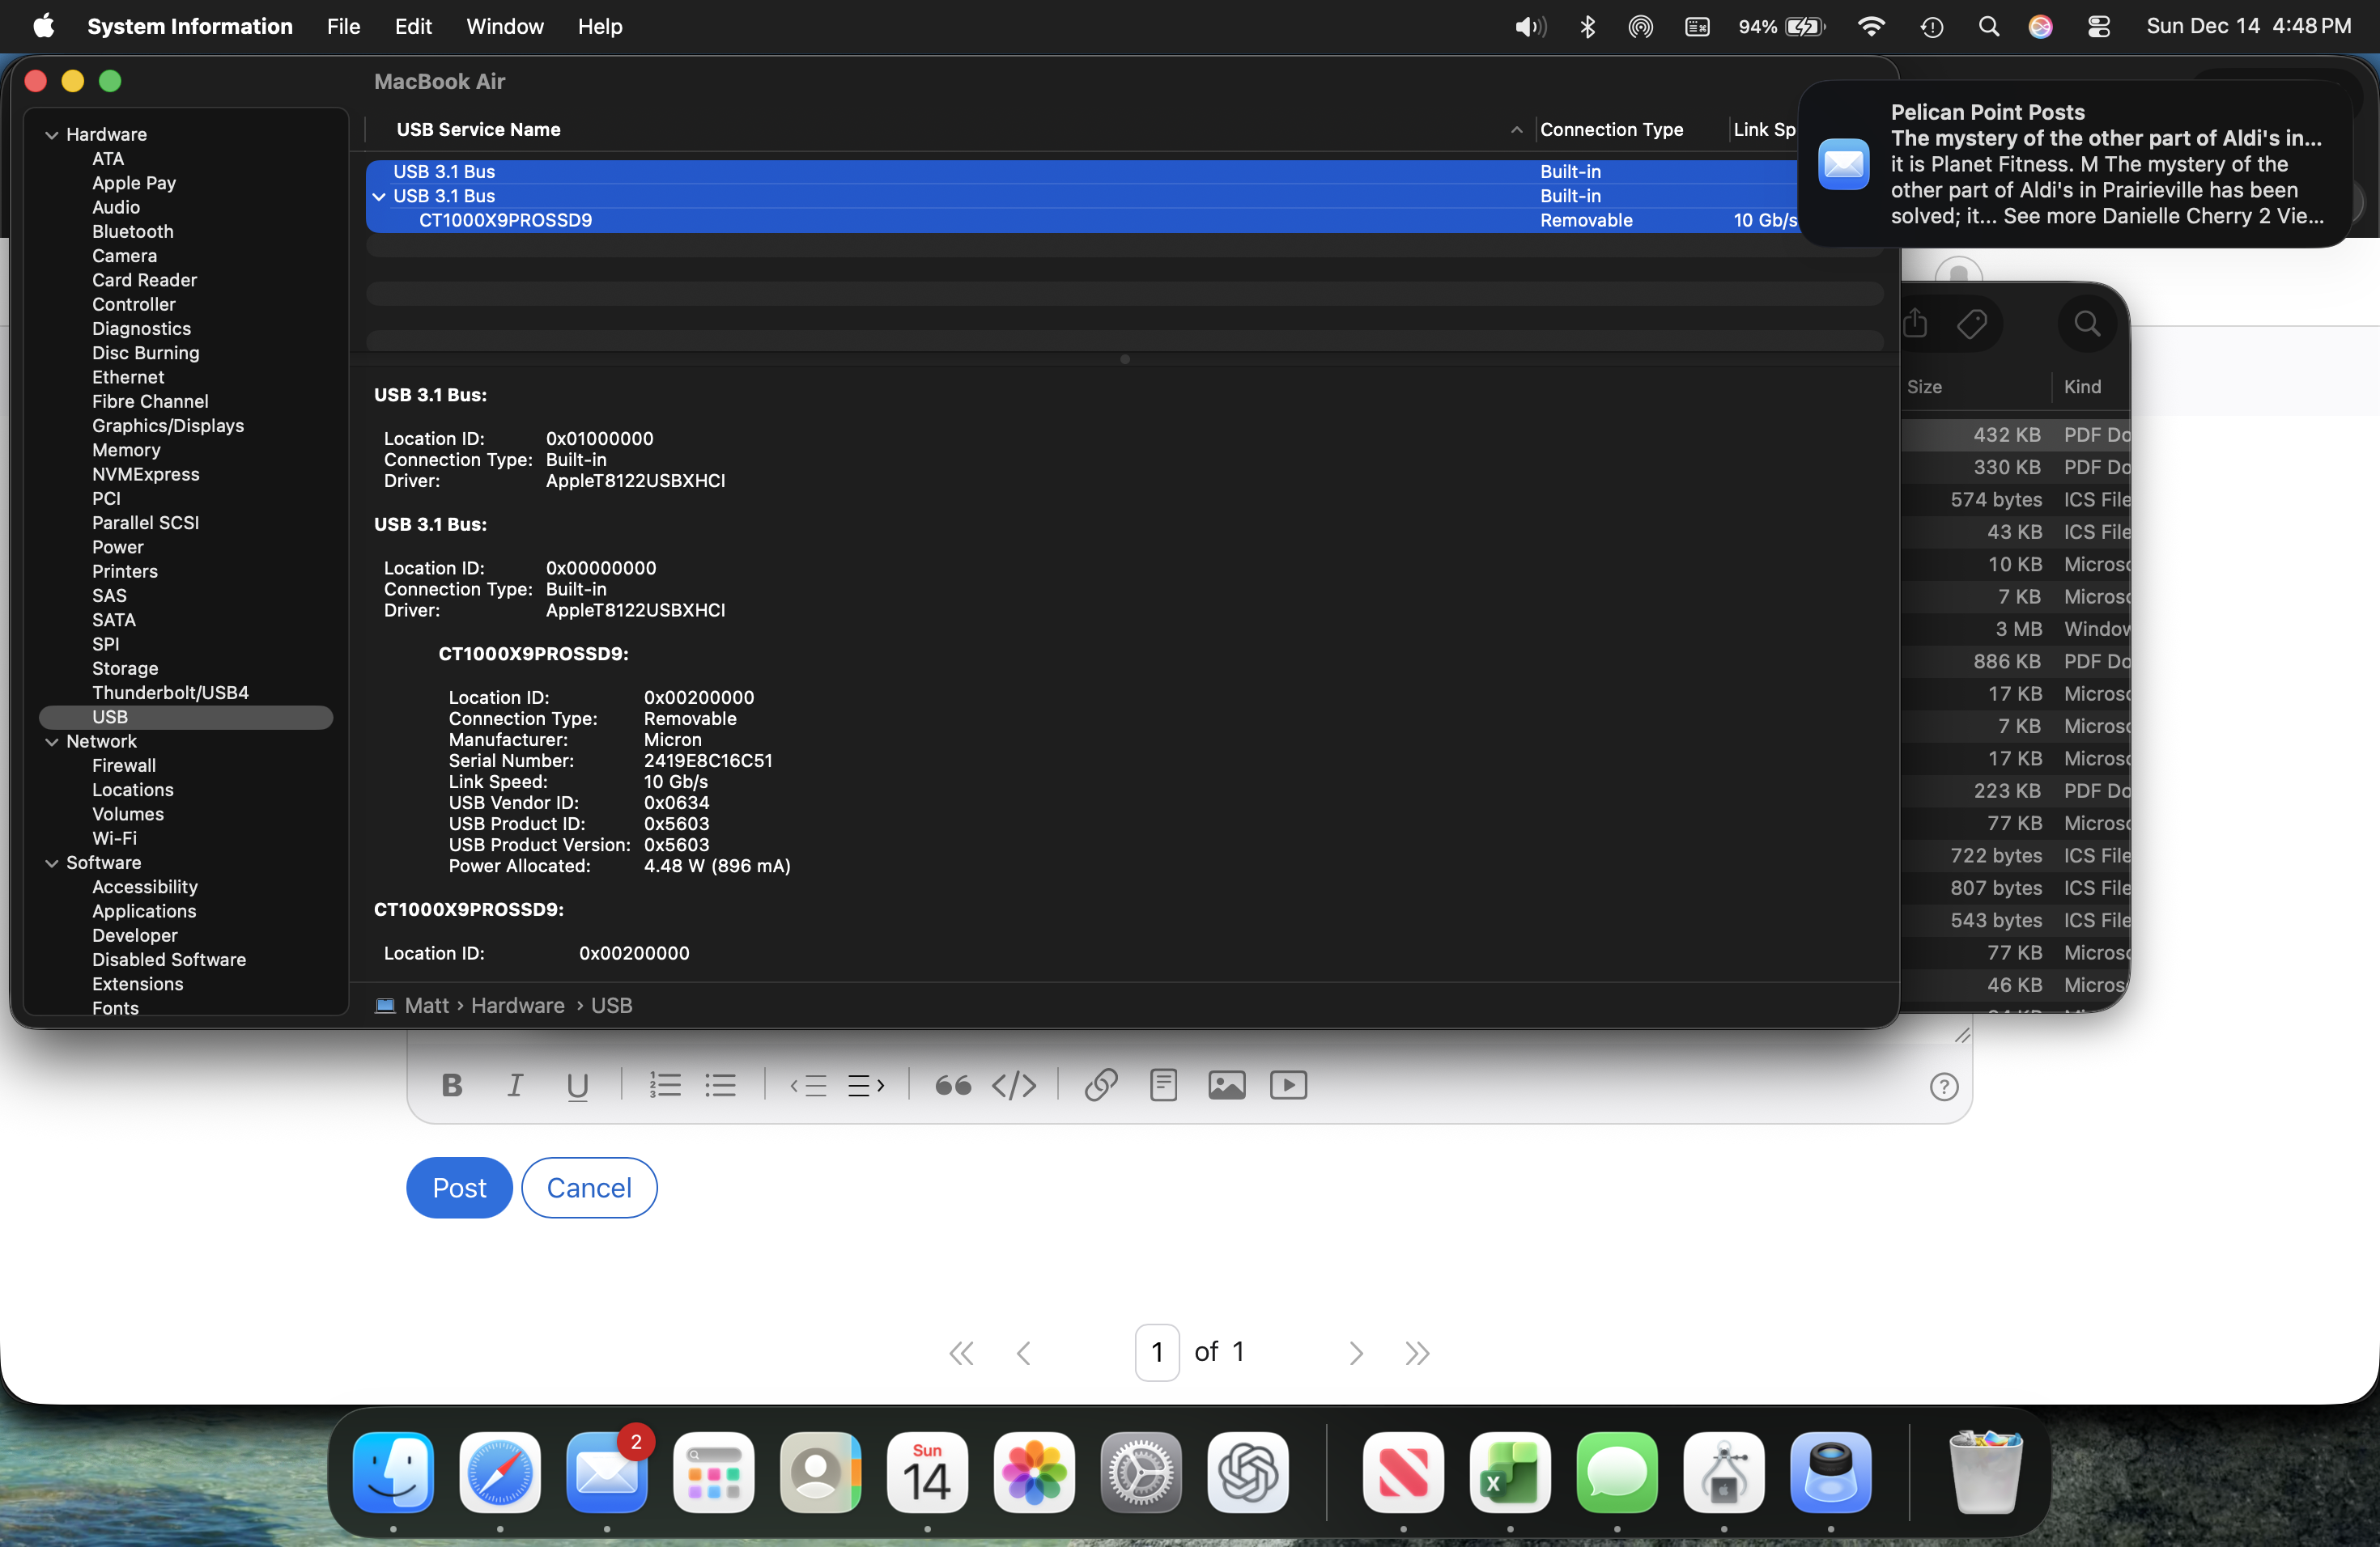The height and width of the screenshot is (1547, 2380).
Task: Insert code block with the code icon
Action: pos(1014,1085)
